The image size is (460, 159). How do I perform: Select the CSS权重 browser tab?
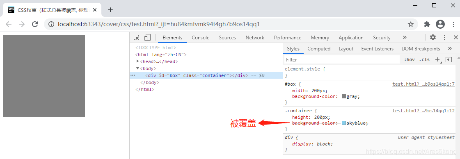pos(52,10)
